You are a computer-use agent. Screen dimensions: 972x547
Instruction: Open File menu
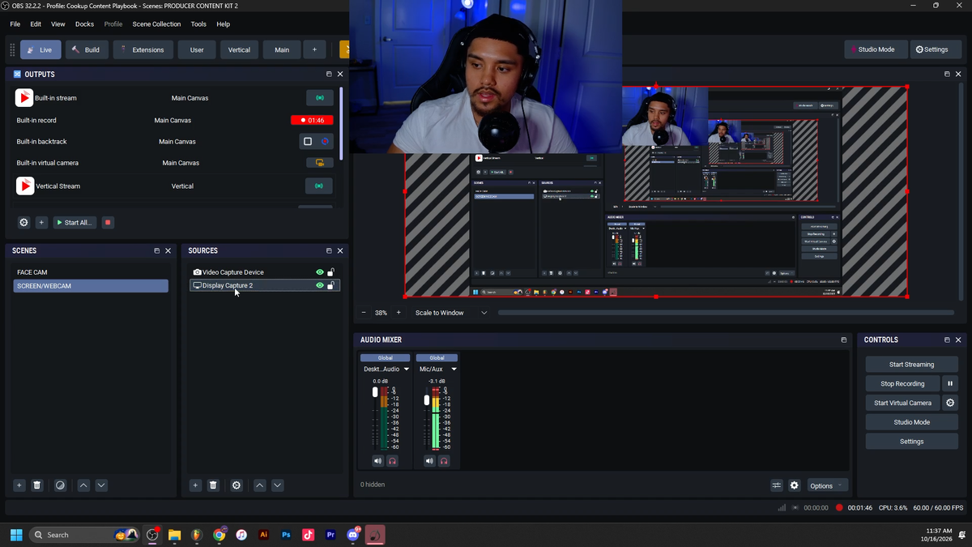(x=15, y=24)
